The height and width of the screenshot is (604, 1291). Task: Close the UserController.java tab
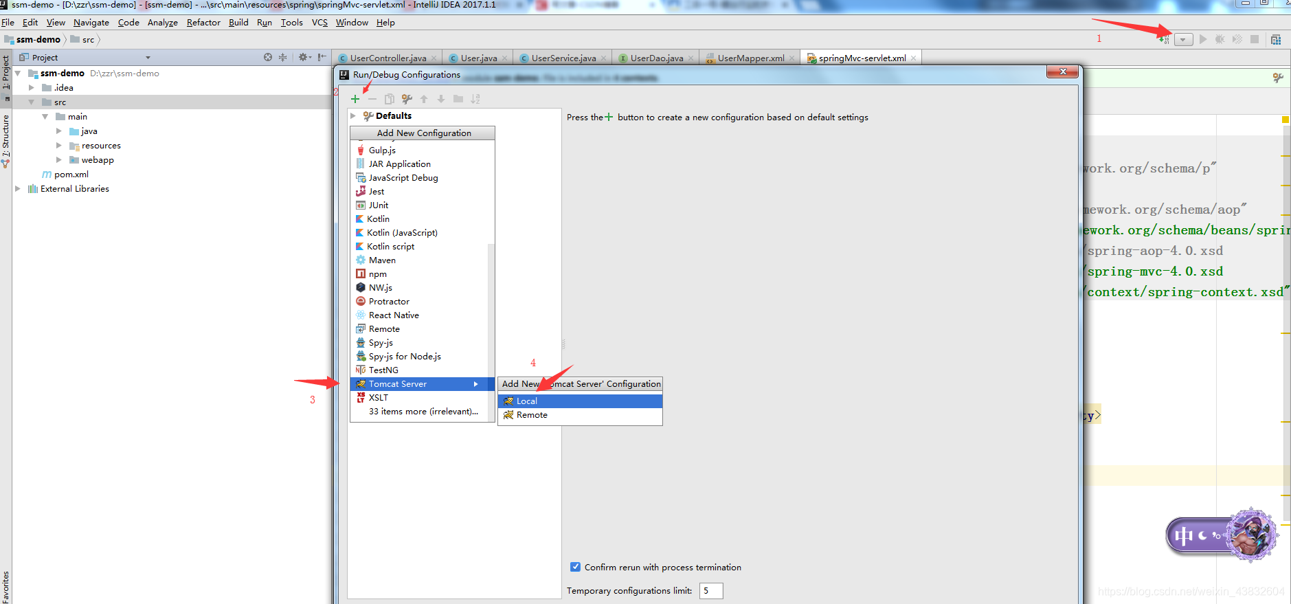434,58
